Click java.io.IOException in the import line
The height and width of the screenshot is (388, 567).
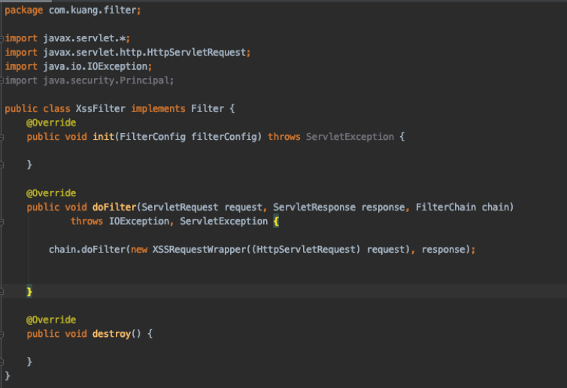[96, 66]
